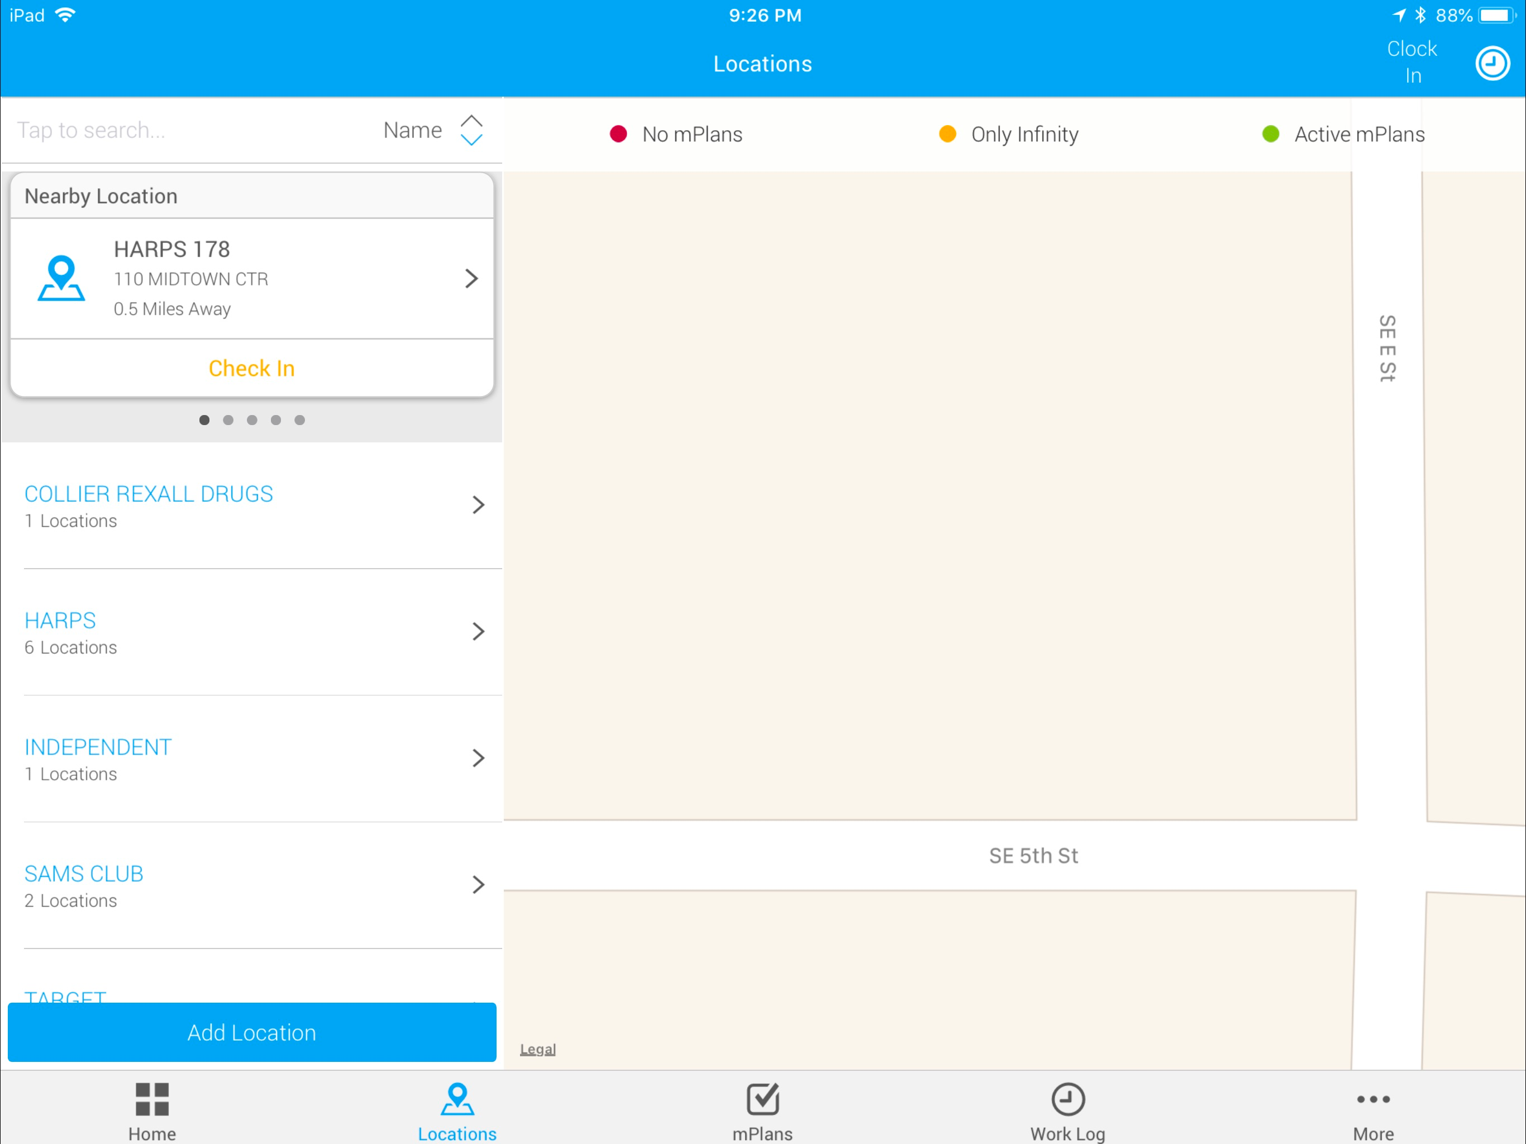The image size is (1526, 1144).
Task: Tap the battery status icon
Action: (1497, 15)
